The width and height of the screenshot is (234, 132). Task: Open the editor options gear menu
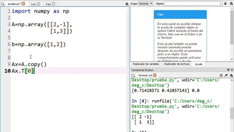tap(127, 4)
